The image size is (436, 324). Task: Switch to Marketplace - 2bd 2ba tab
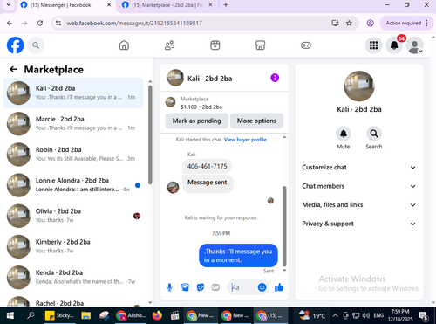pyautogui.click(x=167, y=5)
